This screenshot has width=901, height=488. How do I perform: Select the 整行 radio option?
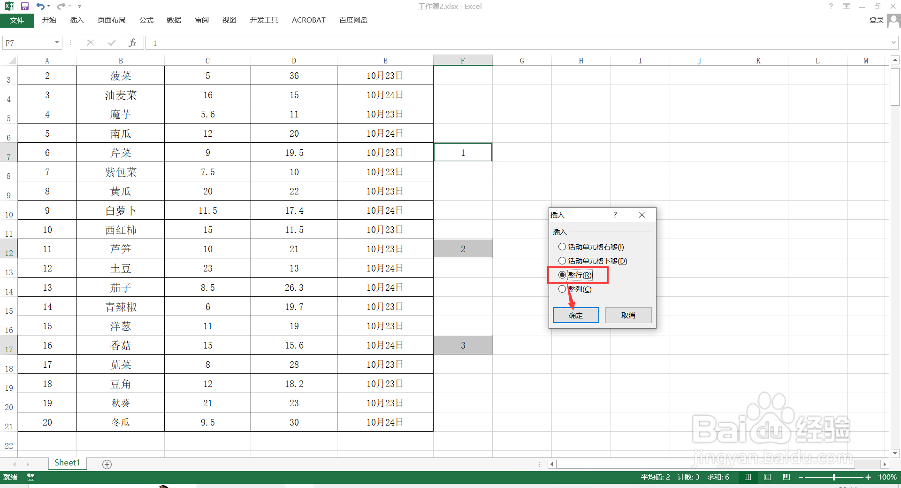tap(575, 275)
